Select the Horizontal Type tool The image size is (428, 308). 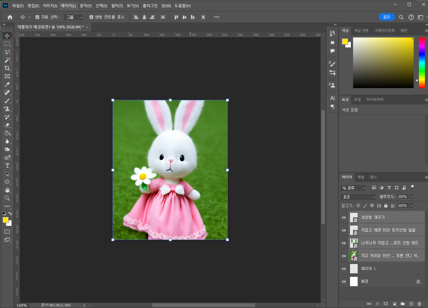(7, 165)
